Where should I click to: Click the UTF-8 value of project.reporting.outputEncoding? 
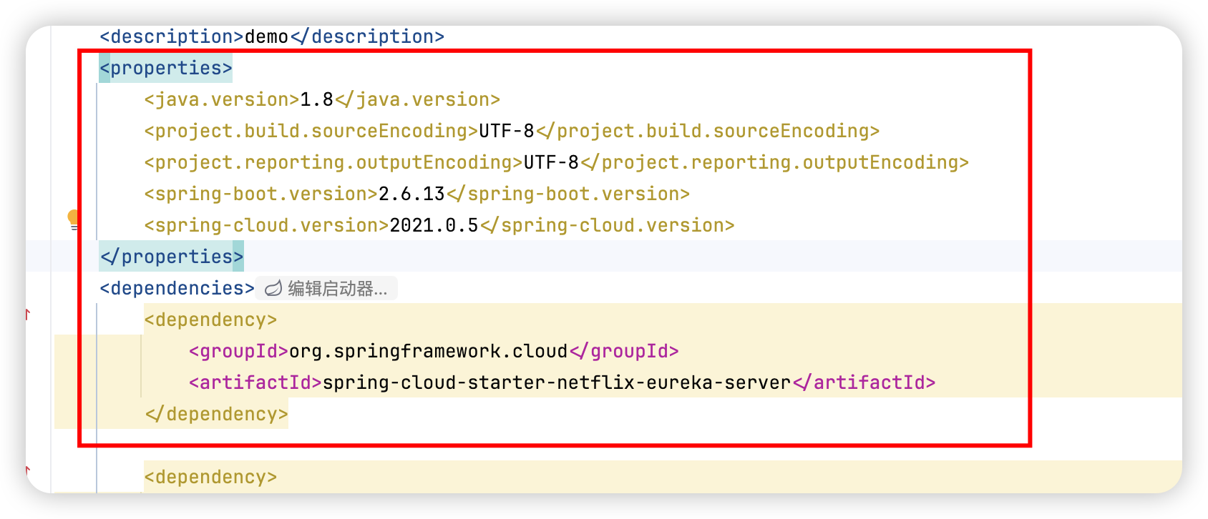(x=551, y=163)
